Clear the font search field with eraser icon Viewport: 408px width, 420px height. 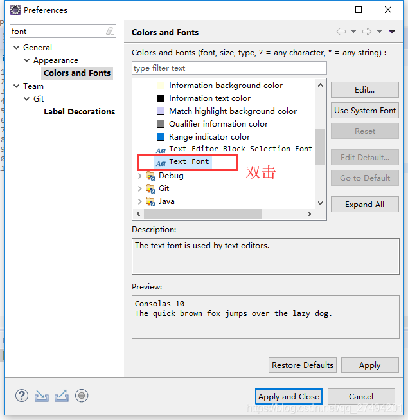pyautogui.click(x=110, y=32)
